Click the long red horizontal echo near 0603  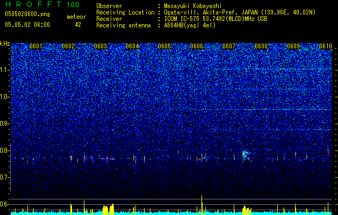pos(108,159)
